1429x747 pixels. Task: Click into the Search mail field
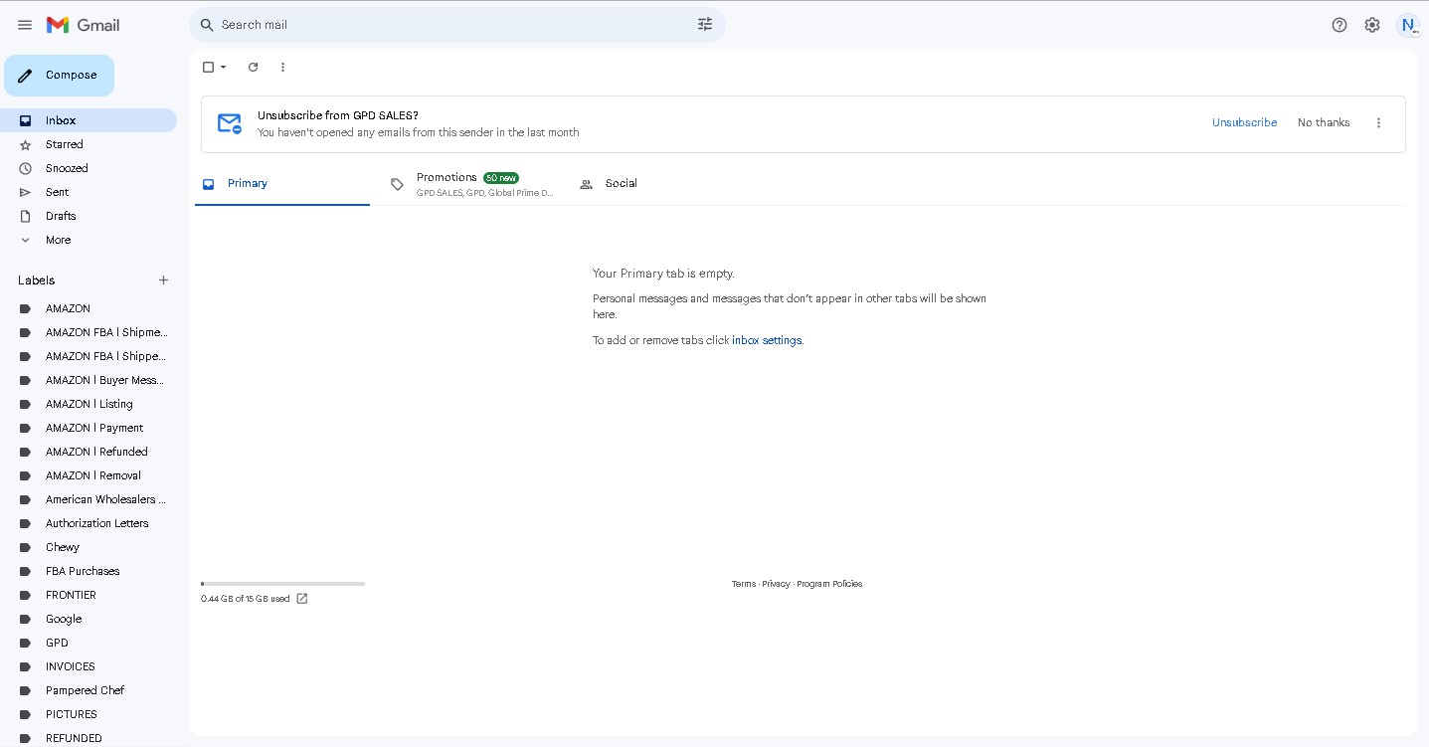point(452,25)
